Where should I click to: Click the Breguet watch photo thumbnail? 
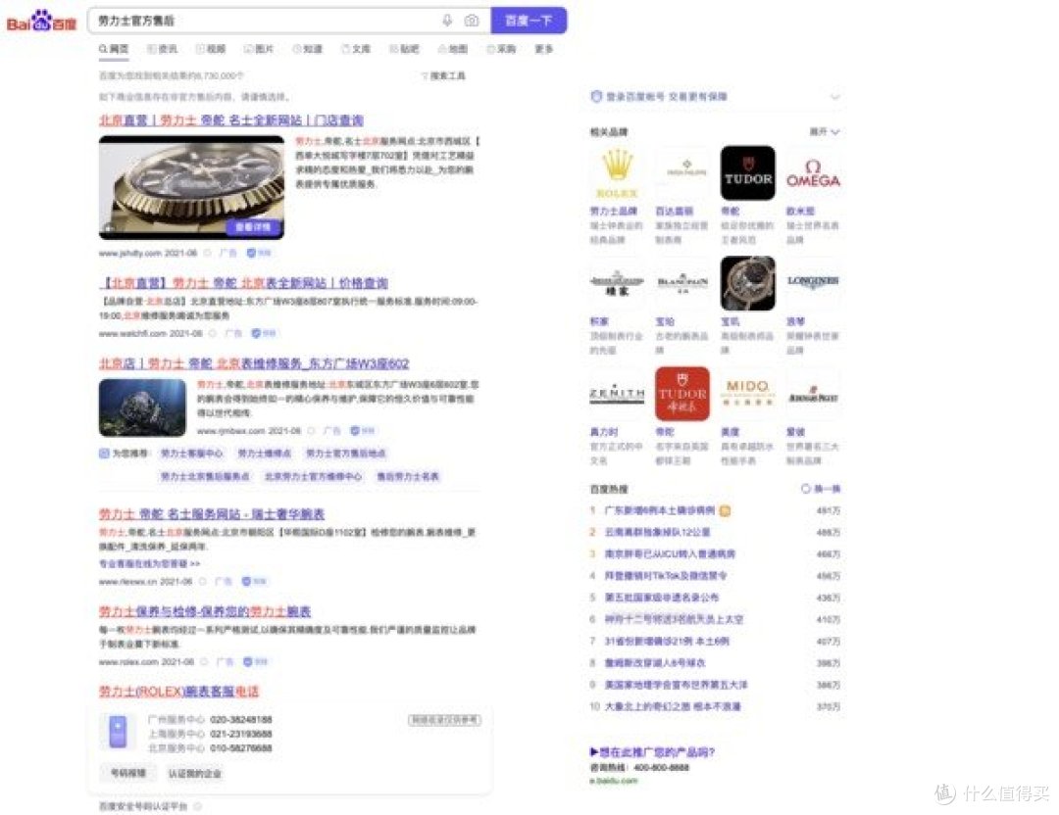tap(747, 283)
